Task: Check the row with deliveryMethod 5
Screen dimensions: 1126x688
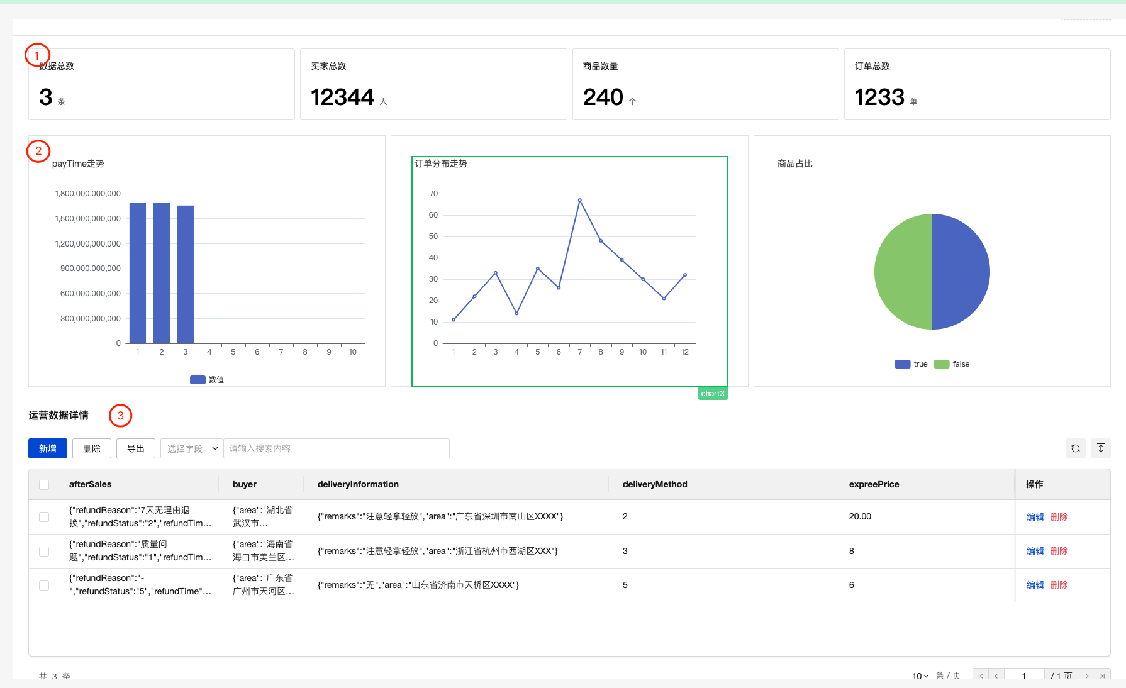Action: 44,585
